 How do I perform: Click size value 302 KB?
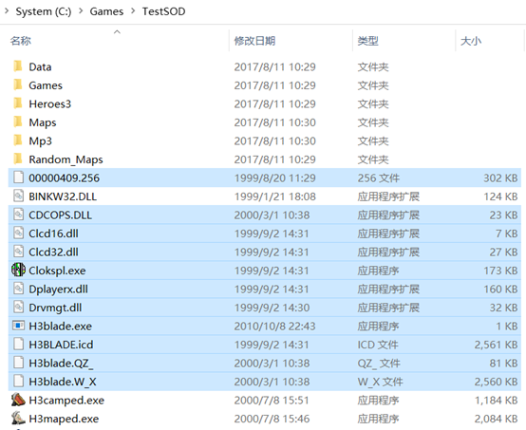point(500,178)
